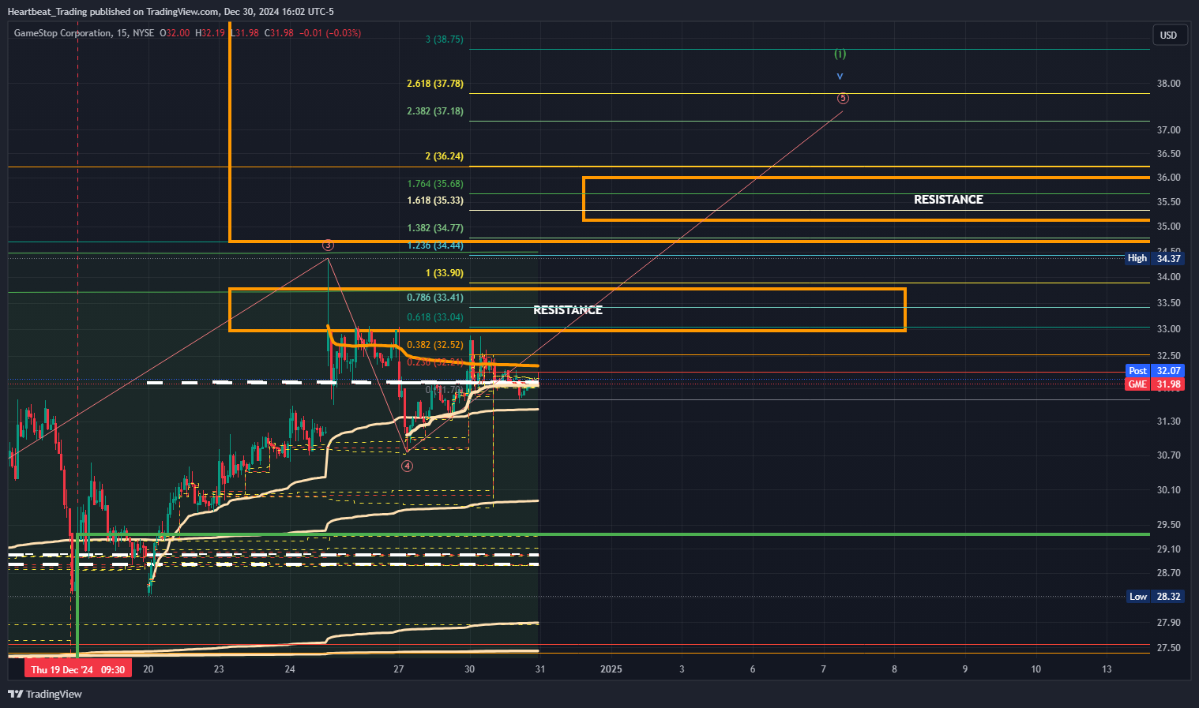
Task: Click the Heartbeat_Trading publisher header text
Action: 171,12
